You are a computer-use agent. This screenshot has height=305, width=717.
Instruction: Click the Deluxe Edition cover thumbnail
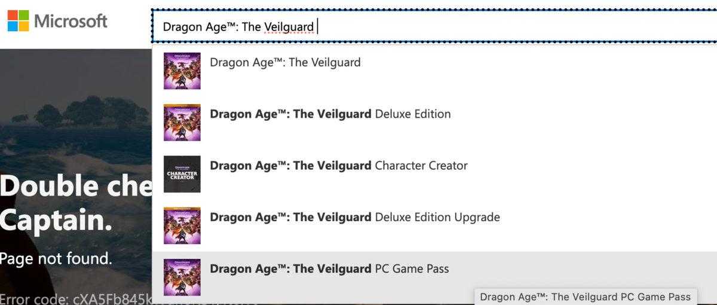point(182,123)
